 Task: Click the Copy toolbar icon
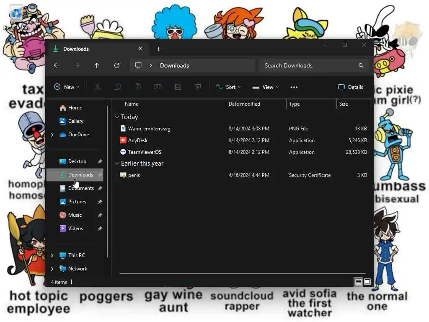click(x=118, y=87)
